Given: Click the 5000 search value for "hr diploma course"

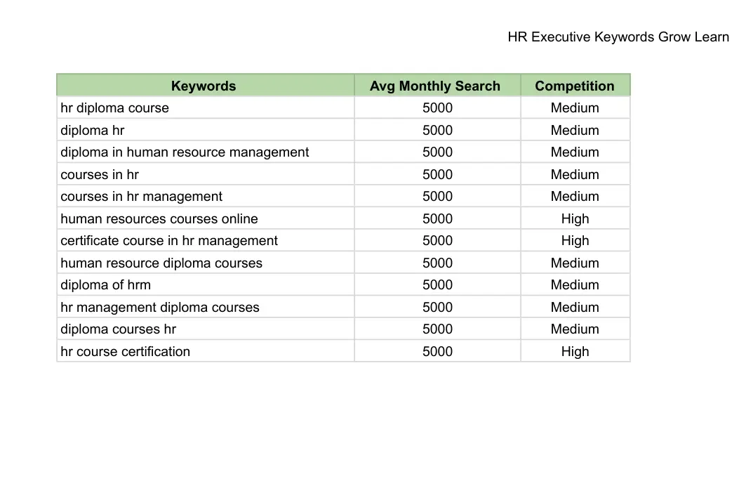Looking at the screenshot, I should tap(437, 108).
